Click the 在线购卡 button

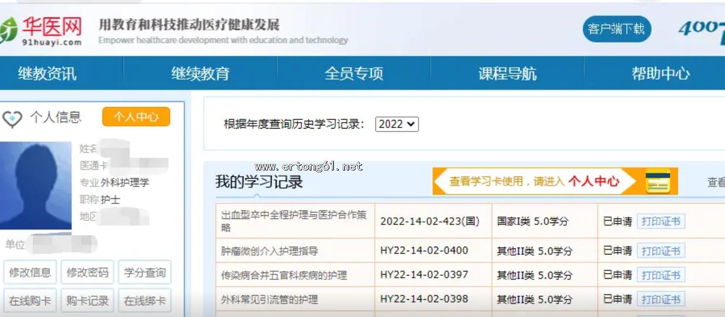tap(30, 301)
